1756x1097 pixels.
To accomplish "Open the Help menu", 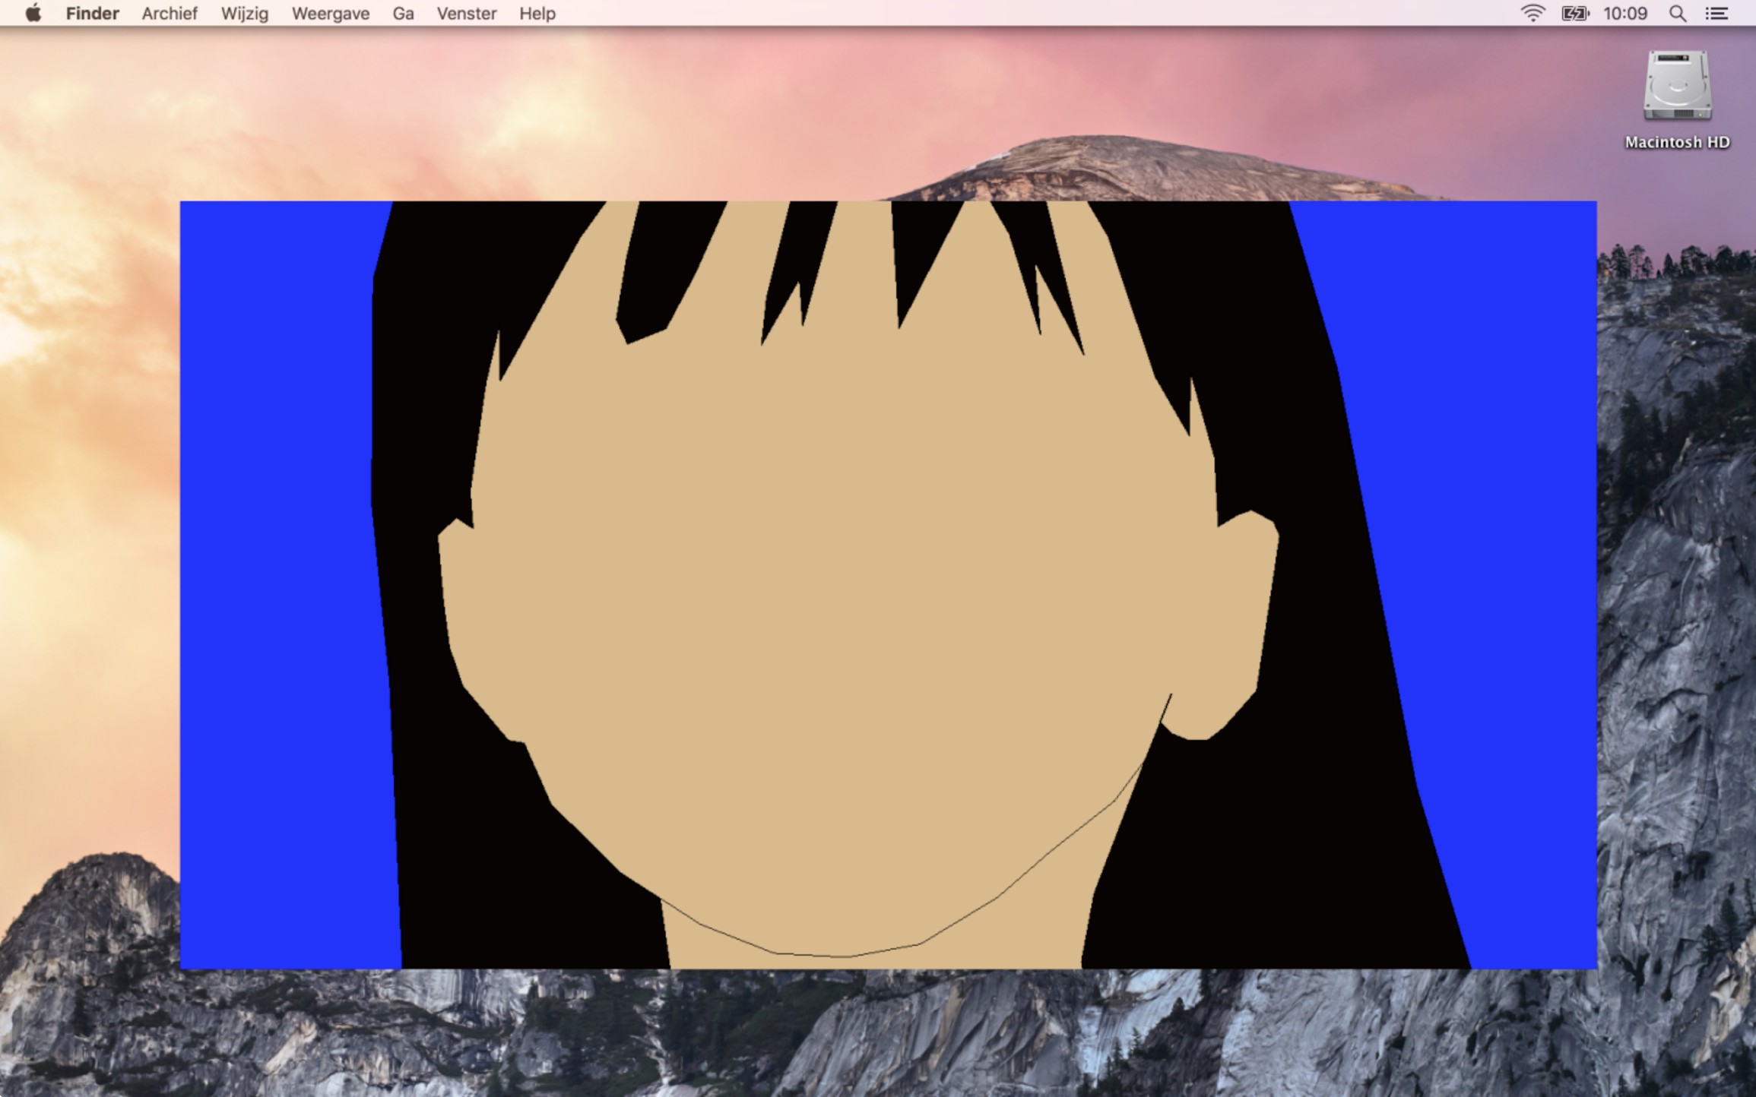I will [x=537, y=13].
